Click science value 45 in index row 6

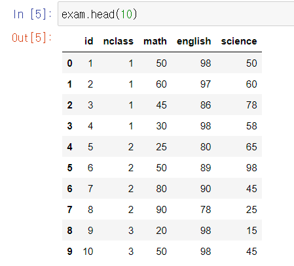tap(251, 189)
